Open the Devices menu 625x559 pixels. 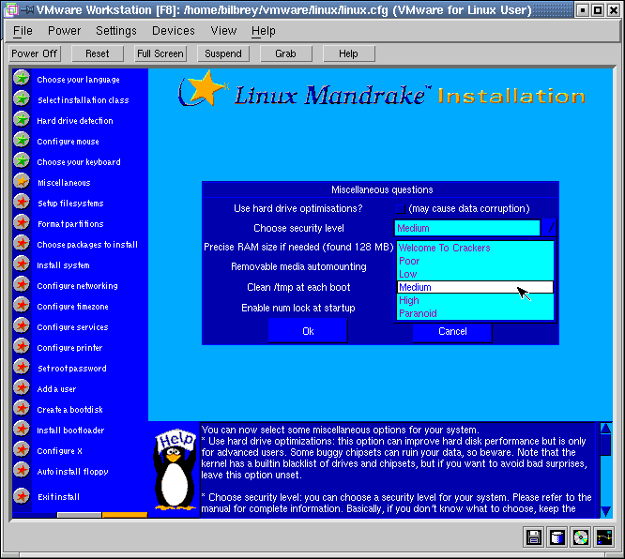click(174, 31)
